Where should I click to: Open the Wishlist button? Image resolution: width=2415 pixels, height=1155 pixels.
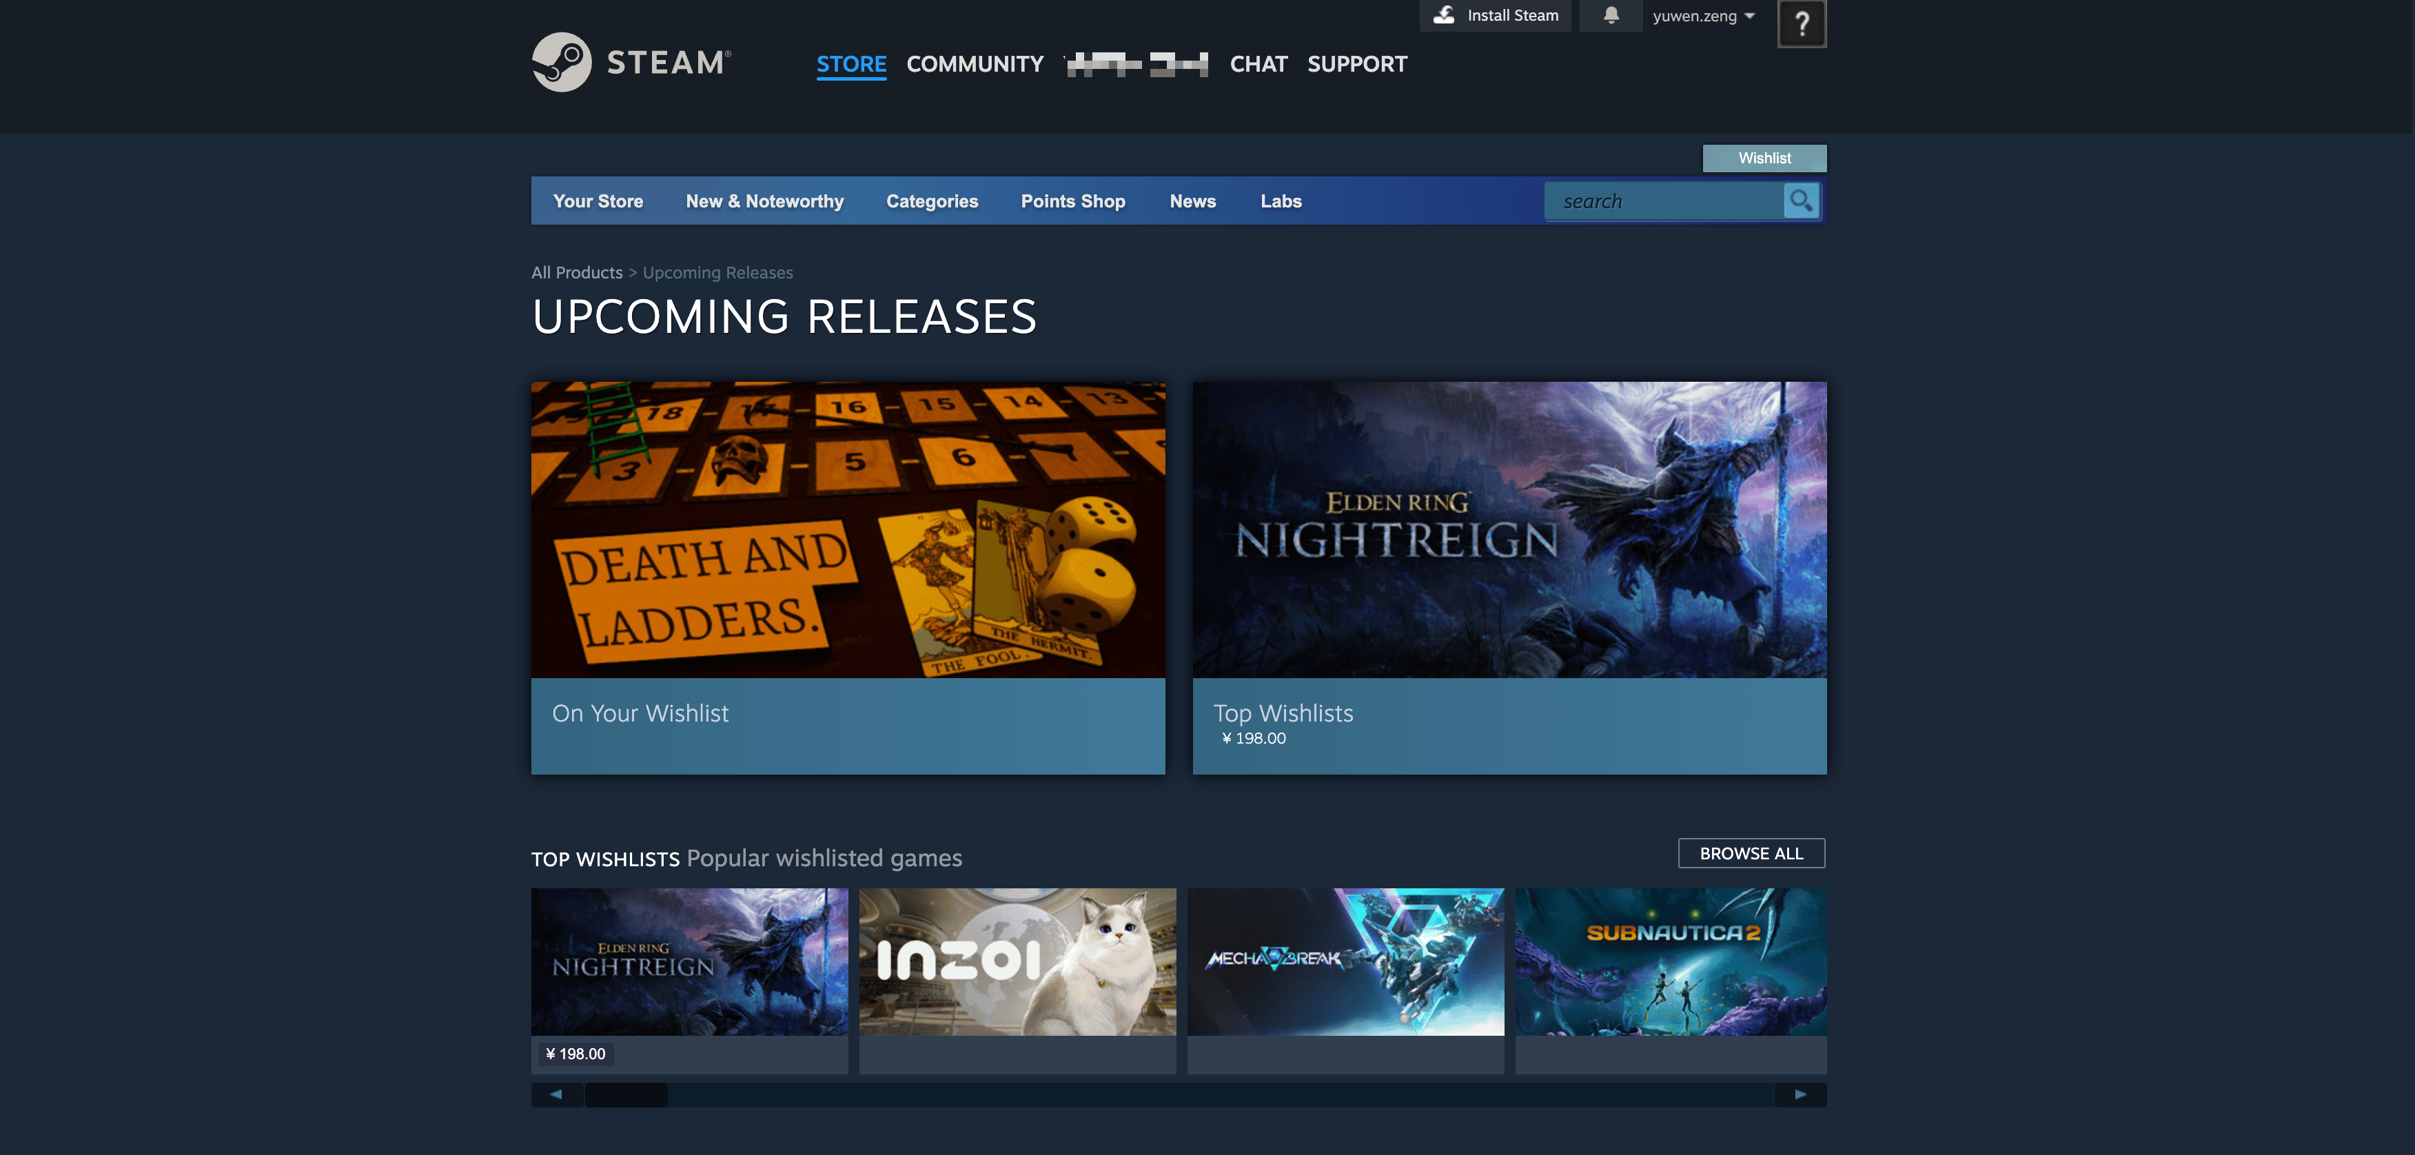(x=1764, y=158)
